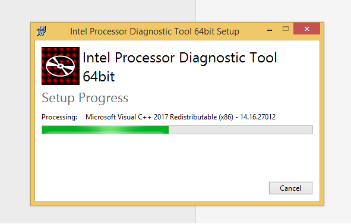
Task: Click the green filled part of the progress bar
Action: coord(105,130)
